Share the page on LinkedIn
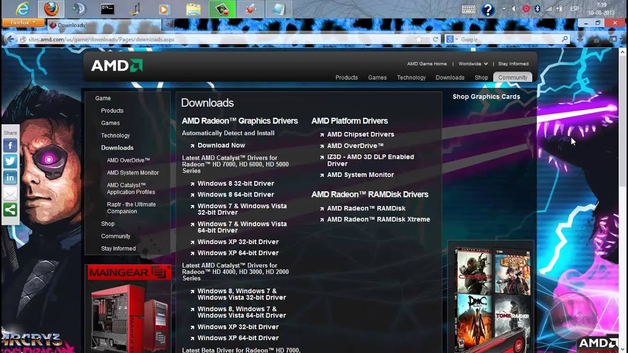The image size is (628, 353). tap(10, 177)
